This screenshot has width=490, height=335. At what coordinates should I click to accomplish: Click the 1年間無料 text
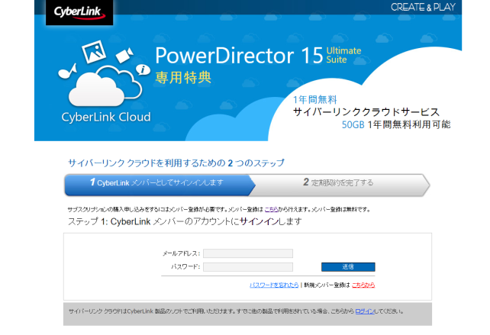click(x=315, y=100)
